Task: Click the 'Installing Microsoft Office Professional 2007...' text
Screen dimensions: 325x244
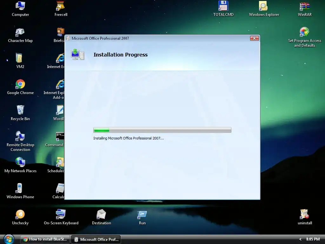Action: click(128, 138)
